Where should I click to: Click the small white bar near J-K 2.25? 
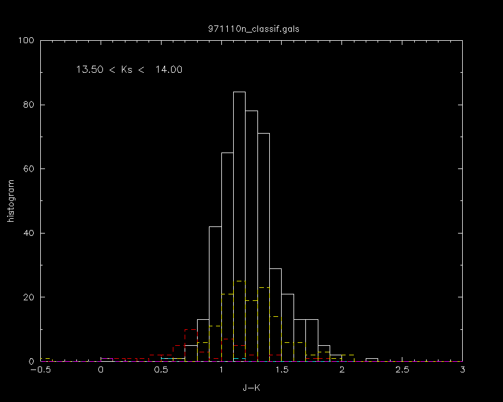click(x=372, y=359)
